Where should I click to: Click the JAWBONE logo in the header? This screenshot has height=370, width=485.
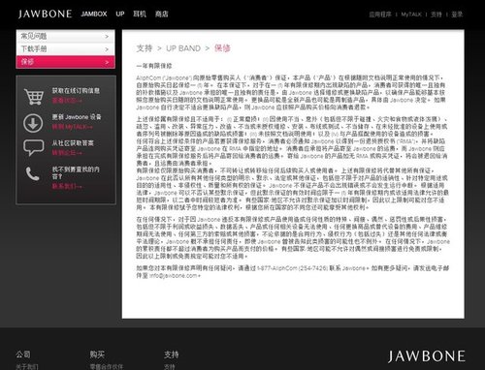[45, 14]
